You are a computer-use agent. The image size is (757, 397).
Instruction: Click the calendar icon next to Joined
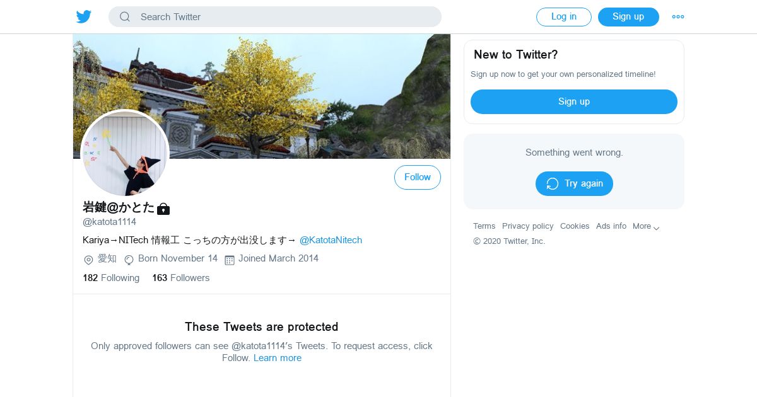click(230, 260)
